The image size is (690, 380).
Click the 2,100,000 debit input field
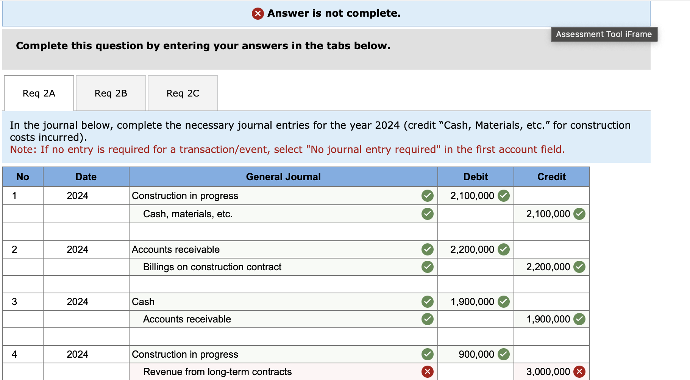coord(476,196)
